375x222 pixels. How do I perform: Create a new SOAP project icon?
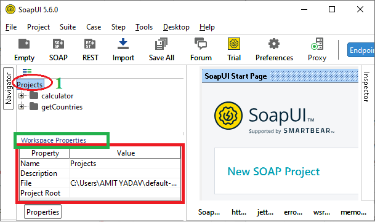[58, 44]
